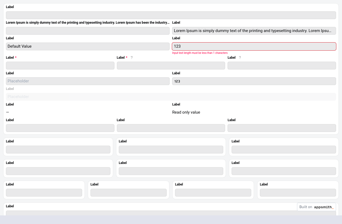This screenshot has height=224, width=342.
Task: Click the red-bordered input showing 123
Action: [x=254, y=46]
